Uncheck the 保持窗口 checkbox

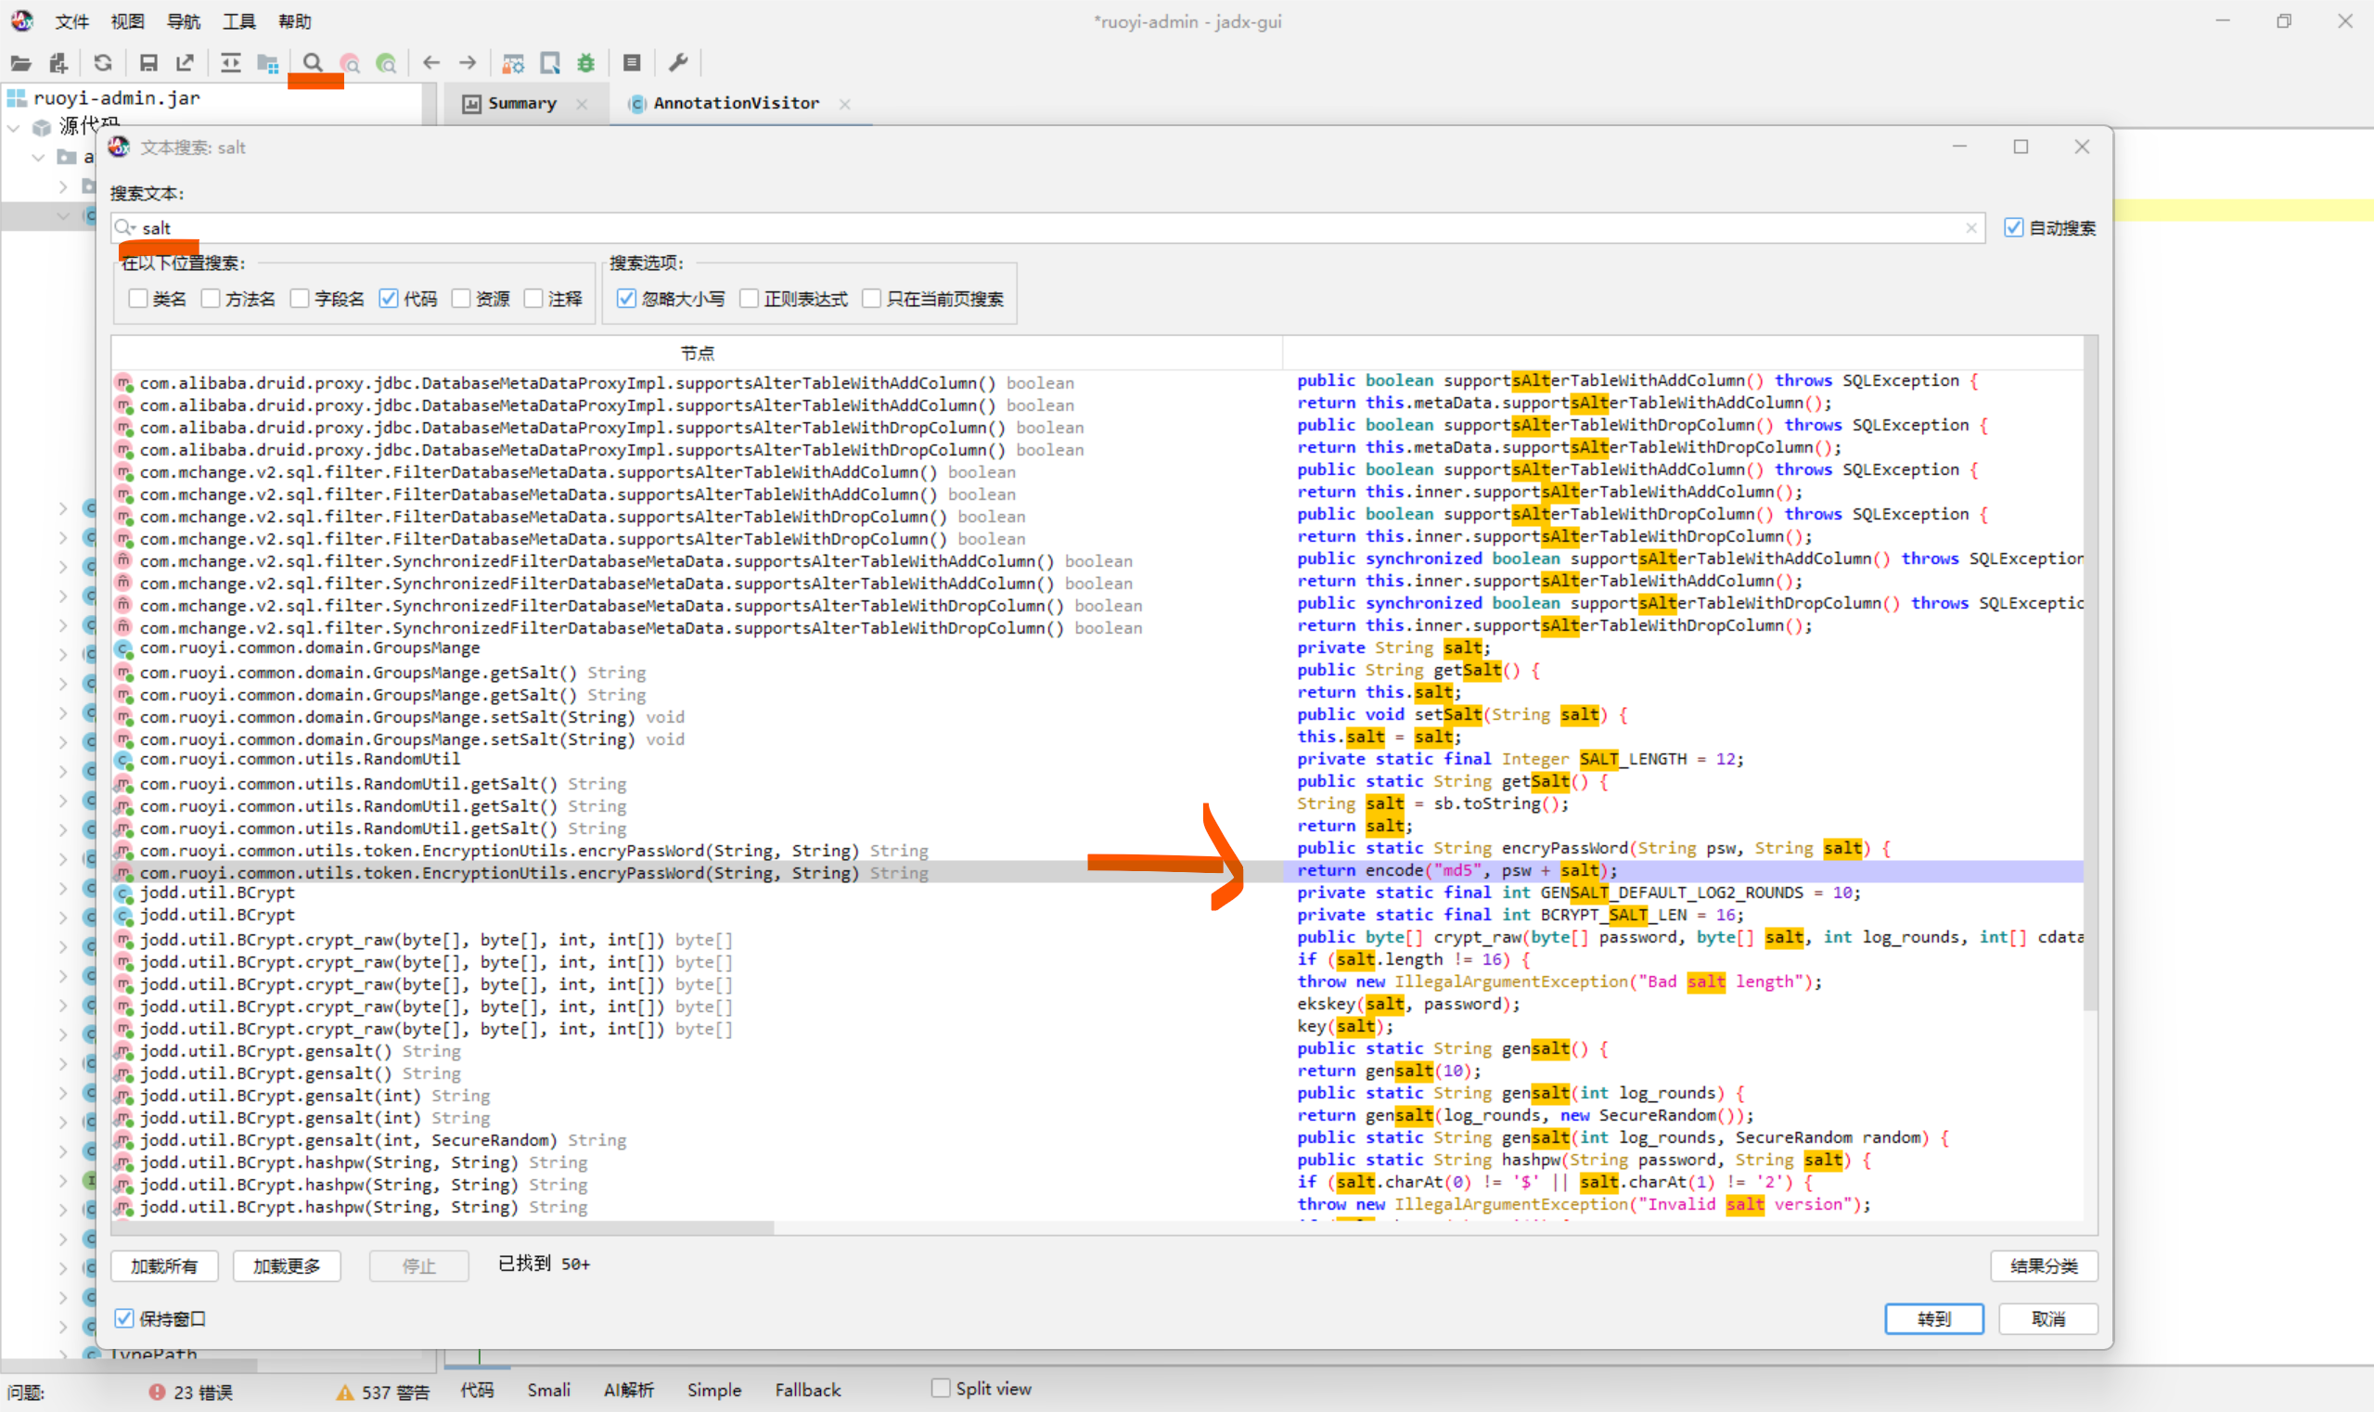pos(124,1318)
